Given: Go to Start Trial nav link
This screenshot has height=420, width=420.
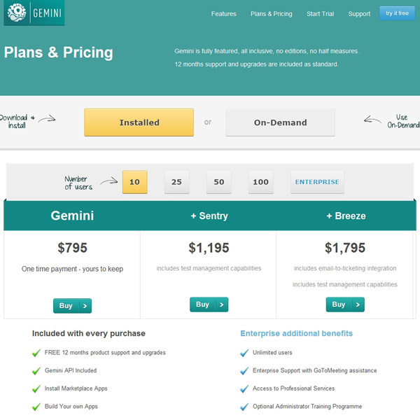Looking at the screenshot, I should pos(321,14).
